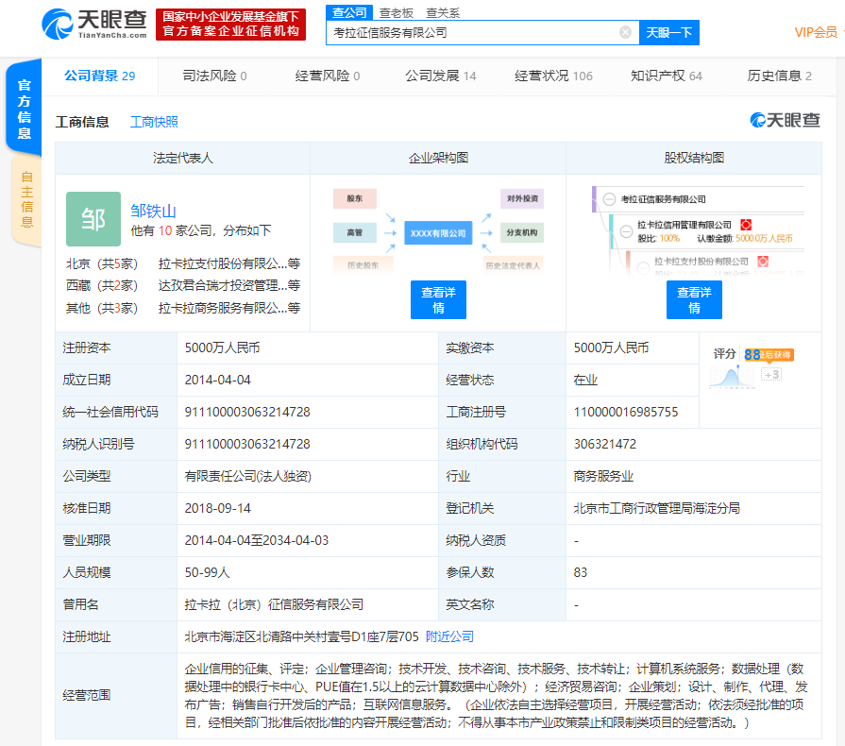Select the 股东 node in the architecture diagram
Screen dimensions: 845x746
(353, 196)
